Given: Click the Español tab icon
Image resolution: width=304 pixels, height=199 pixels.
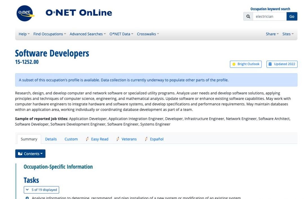Looking at the screenshot, I should click(146, 139).
